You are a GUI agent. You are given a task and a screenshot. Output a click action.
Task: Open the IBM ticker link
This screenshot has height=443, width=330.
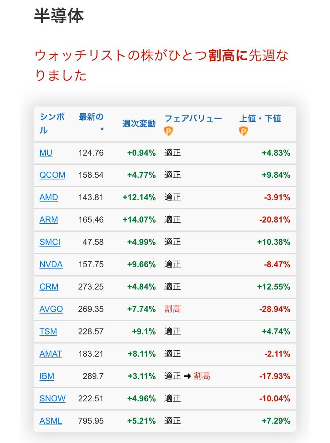click(47, 376)
